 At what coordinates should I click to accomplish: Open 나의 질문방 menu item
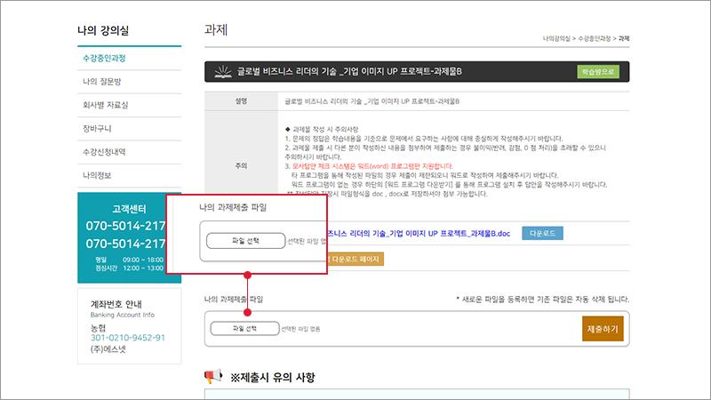pyautogui.click(x=101, y=82)
